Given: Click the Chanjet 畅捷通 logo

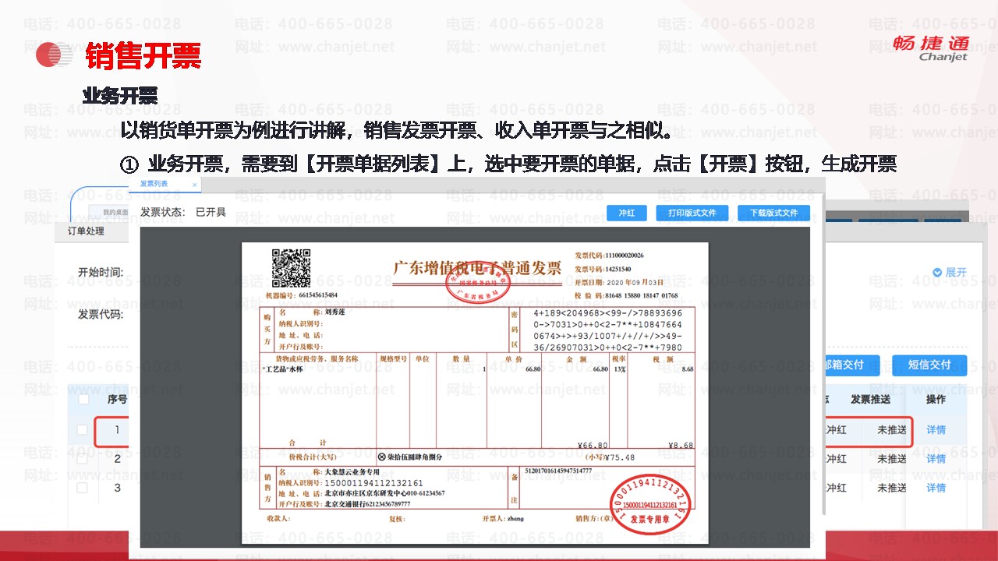Looking at the screenshot, I should [x=929, y=47].
